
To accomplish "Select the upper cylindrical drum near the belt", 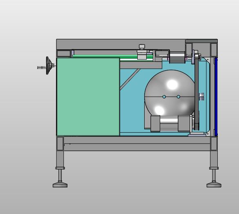I will (x=177, y=57).
